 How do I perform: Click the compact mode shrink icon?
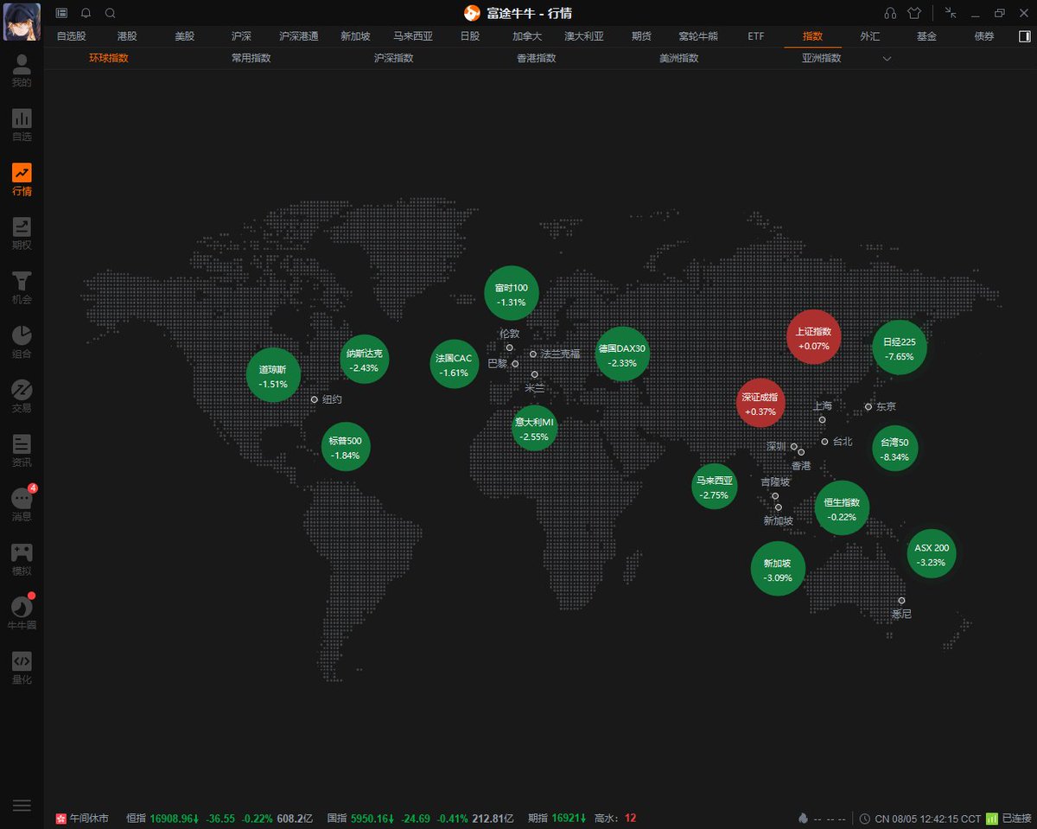[951, 12]
